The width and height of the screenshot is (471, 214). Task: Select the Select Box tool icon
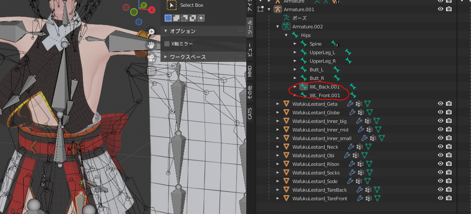[172, 5]
